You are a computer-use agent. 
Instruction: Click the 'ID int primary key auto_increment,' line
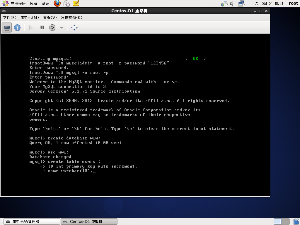click(x=88, y=166)
